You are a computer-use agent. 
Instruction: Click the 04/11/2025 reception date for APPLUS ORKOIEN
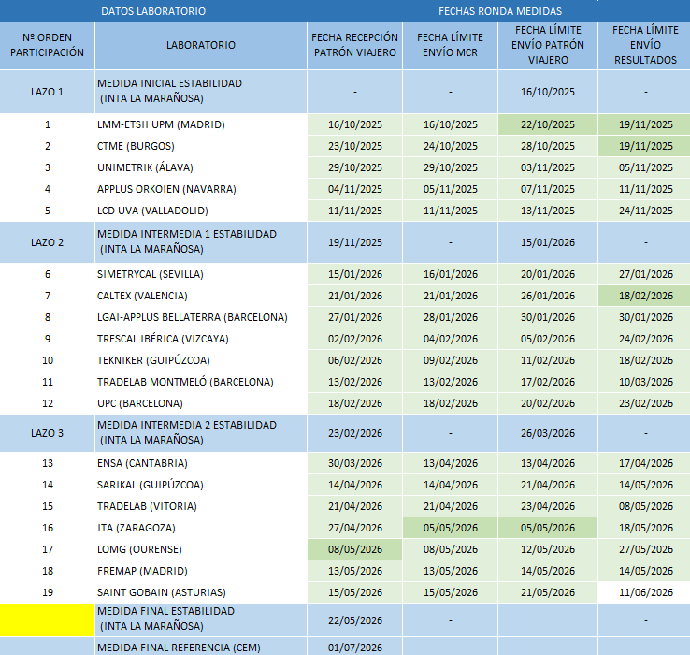(354, 189)
